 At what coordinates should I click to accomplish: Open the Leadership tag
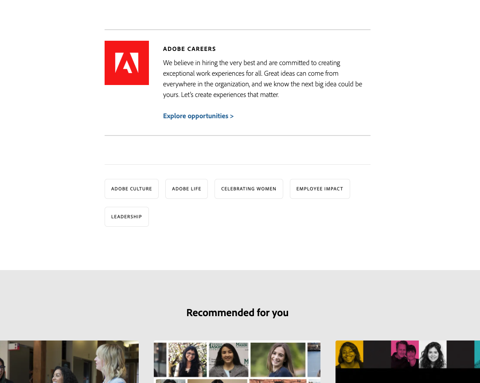coord(127,217)
